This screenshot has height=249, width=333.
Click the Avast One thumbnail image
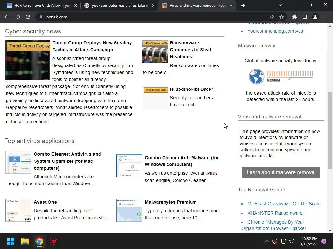(18, 210)
